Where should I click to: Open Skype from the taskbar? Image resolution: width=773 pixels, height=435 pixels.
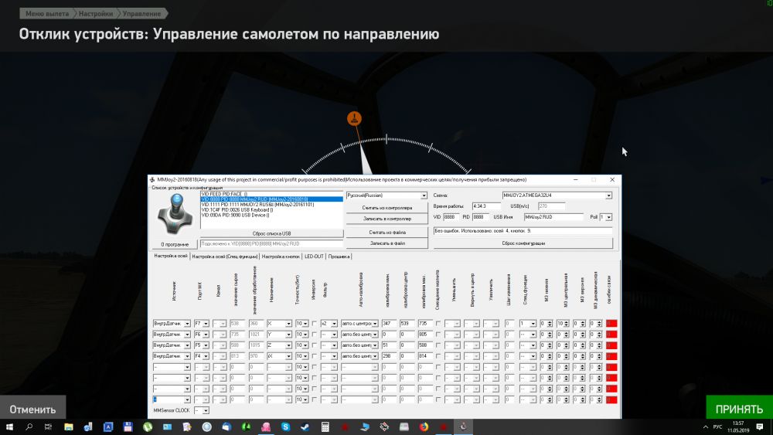(284, 427)
